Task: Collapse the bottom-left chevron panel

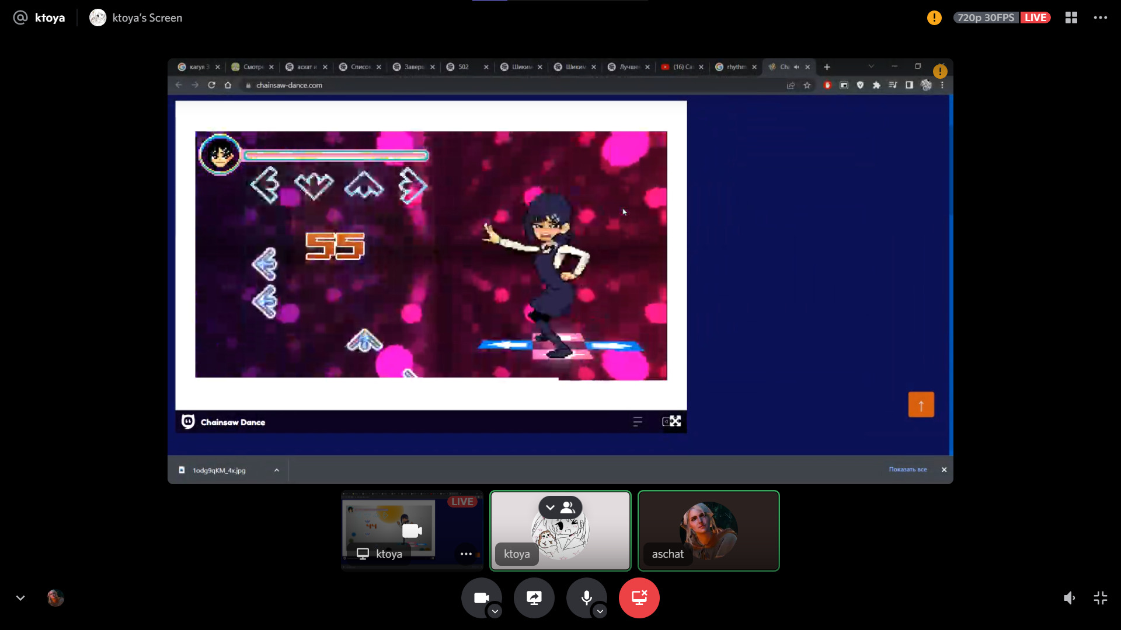Action: (x=20, y=598)
